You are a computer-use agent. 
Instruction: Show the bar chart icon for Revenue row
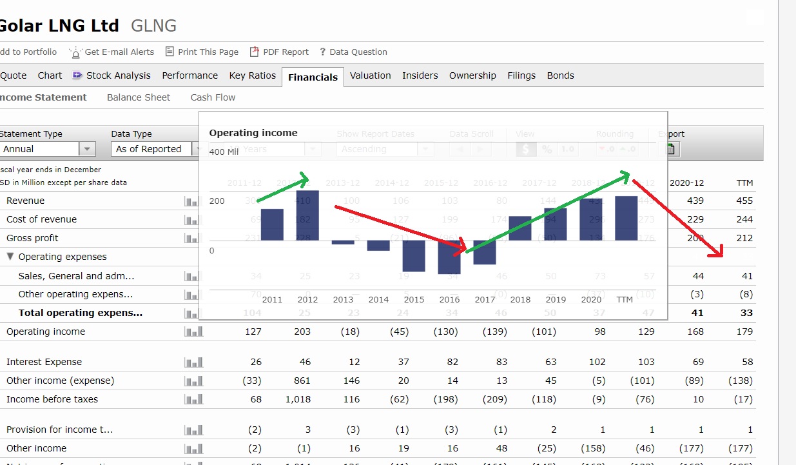click(x=193, y=201)
